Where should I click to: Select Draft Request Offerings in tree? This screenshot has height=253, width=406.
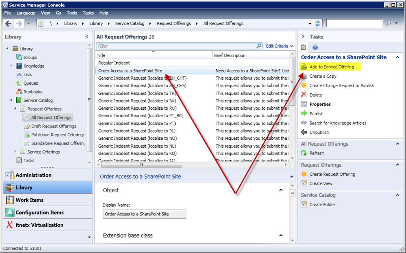click(x=54, y=126)
